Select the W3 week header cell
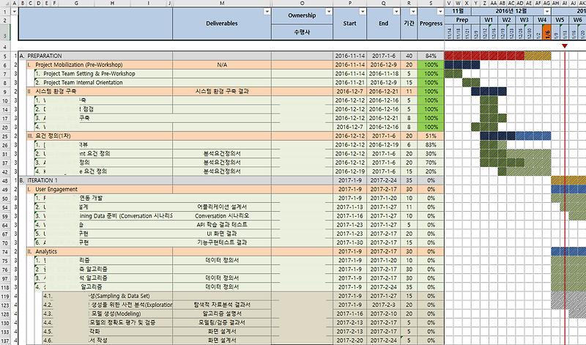The image size is (586, 345). tap(524, 20)
